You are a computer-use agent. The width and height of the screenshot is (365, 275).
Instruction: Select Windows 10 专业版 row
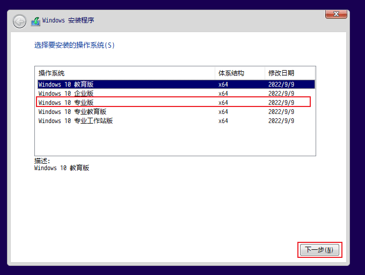(176, 103)
